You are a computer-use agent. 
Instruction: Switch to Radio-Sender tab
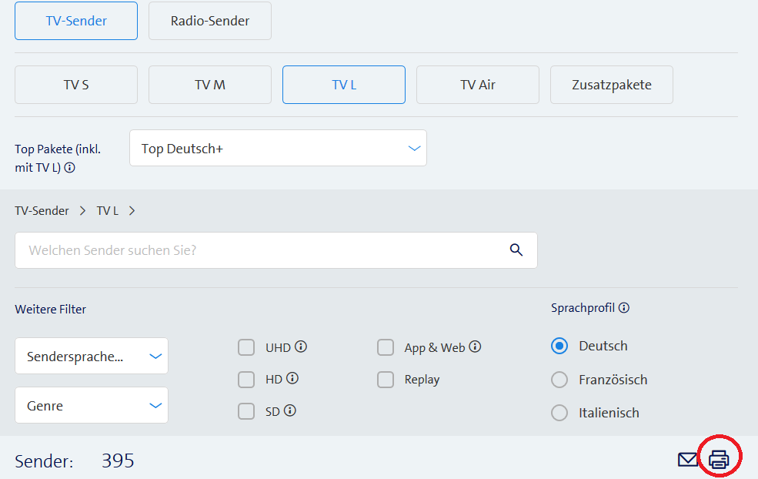(x=209, y=21)
